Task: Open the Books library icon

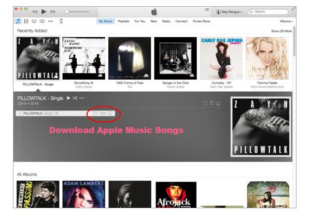Action: (42, 21)
